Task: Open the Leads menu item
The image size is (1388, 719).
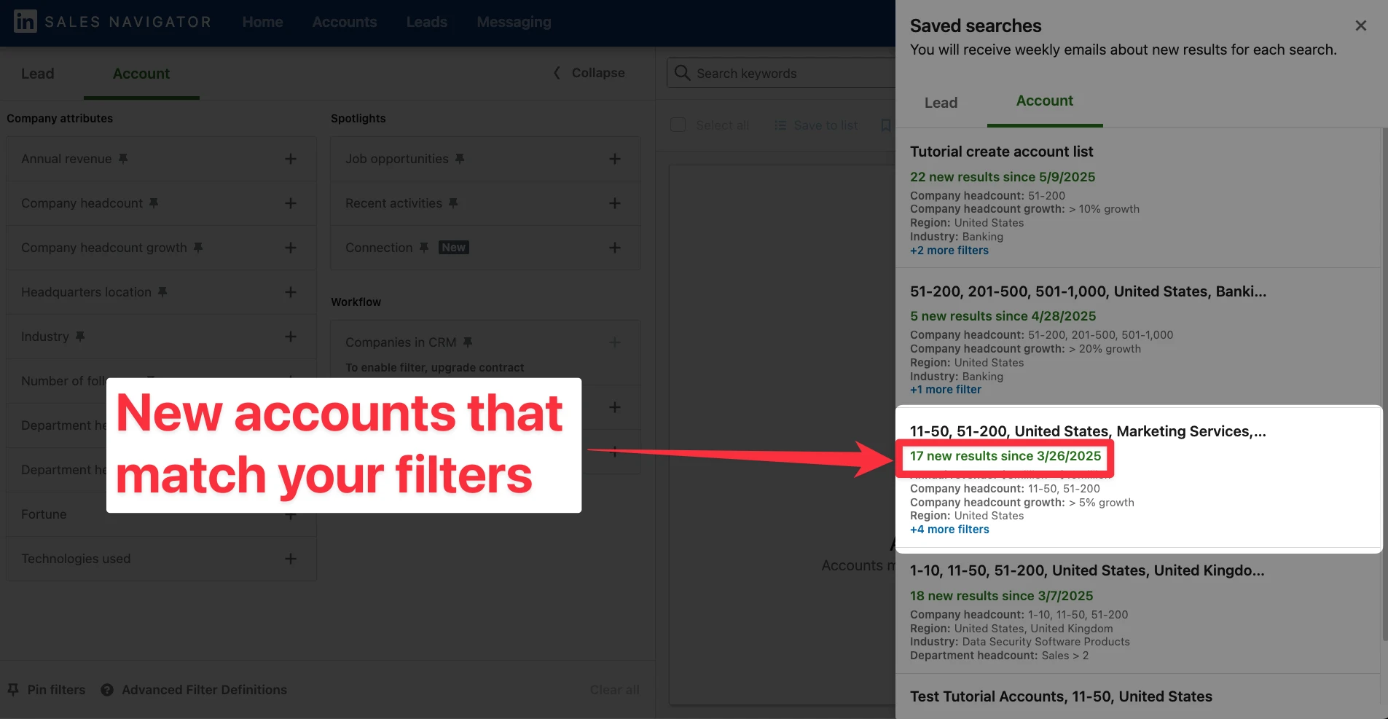Action: [x=427, y=22]
